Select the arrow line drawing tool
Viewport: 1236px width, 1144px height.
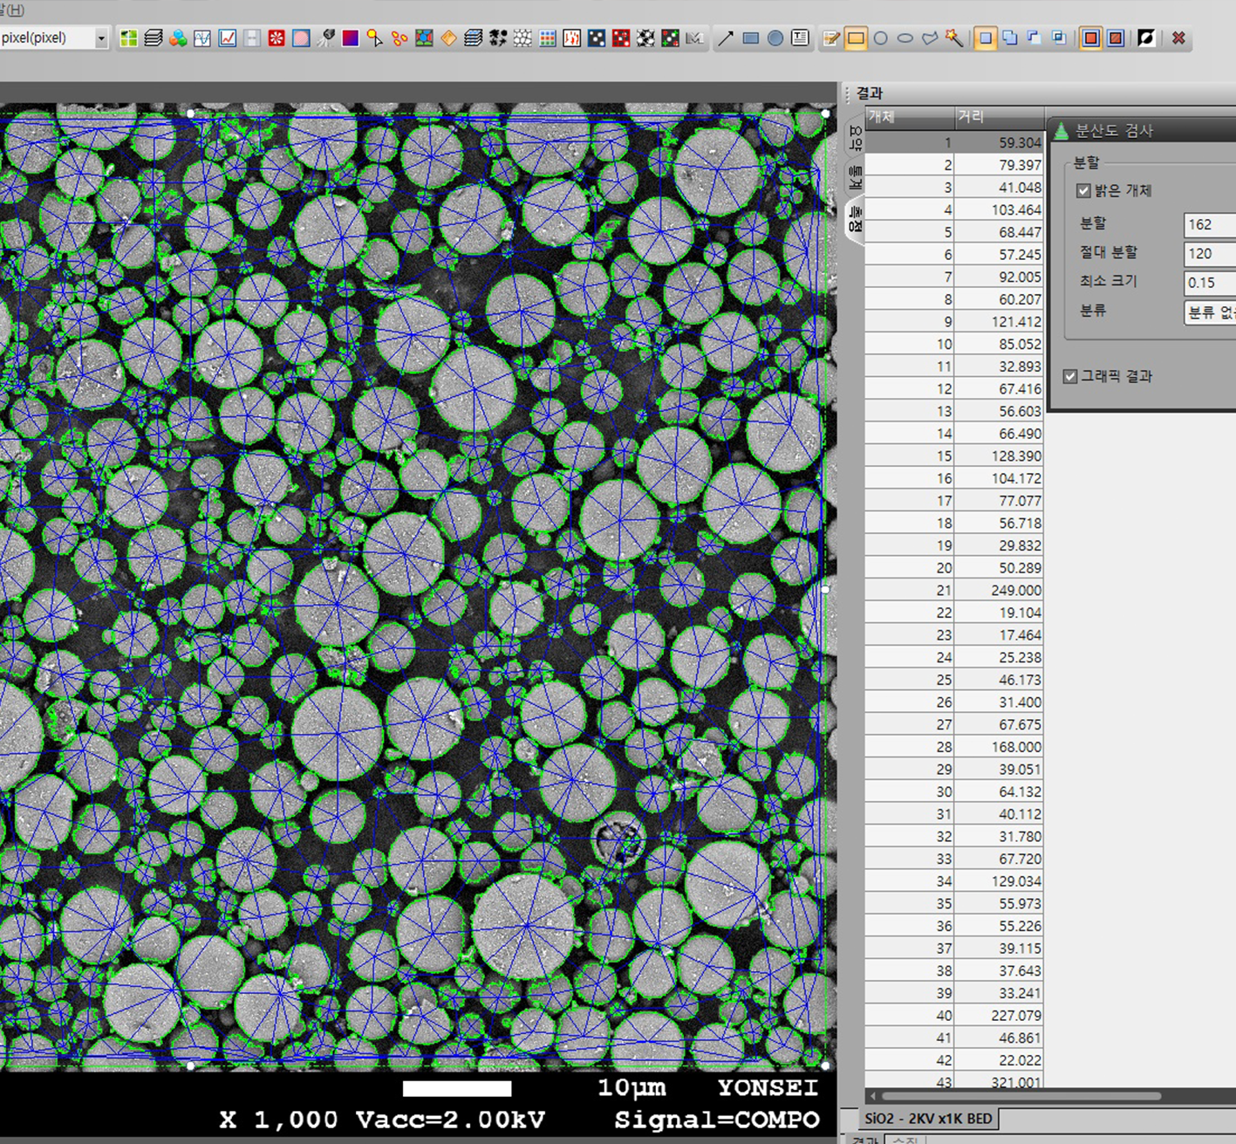726,38
